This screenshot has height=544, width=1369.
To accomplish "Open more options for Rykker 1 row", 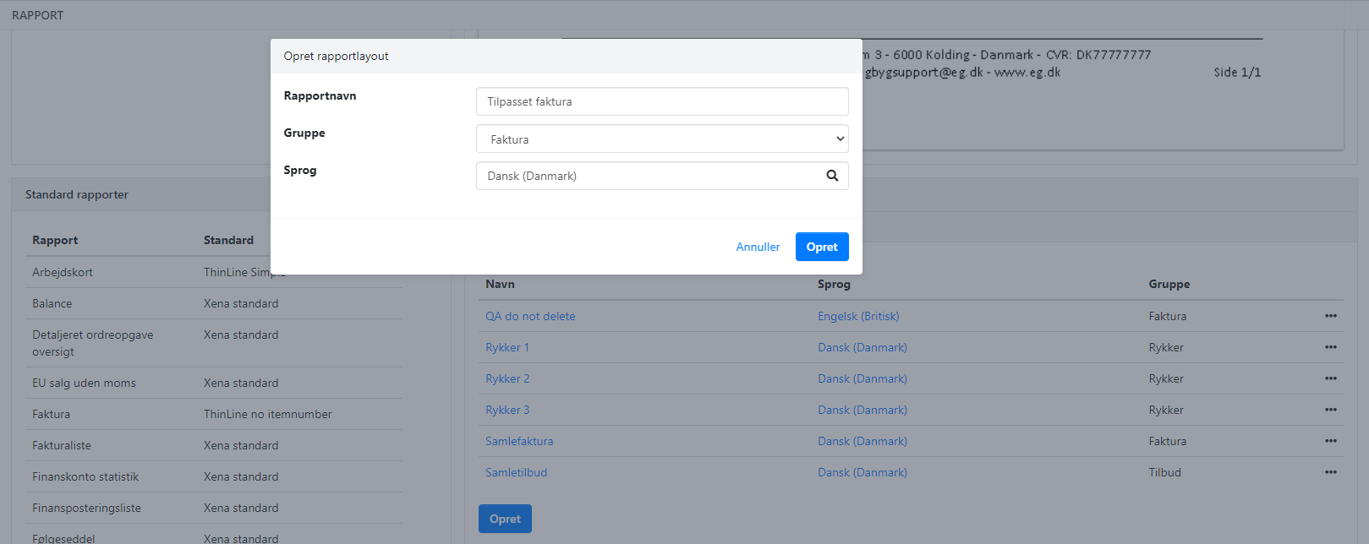I will click(x=1330, y=347).
